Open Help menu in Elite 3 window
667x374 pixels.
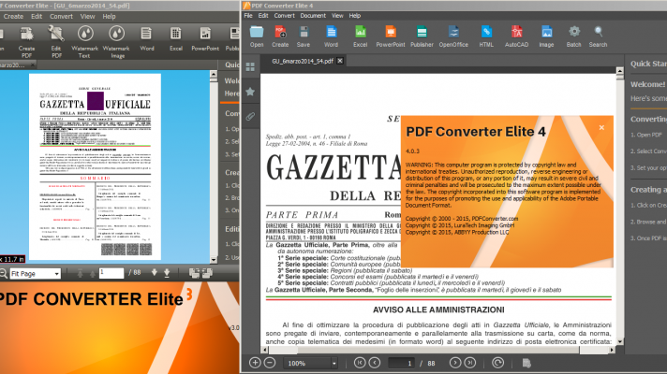[109, 17]
